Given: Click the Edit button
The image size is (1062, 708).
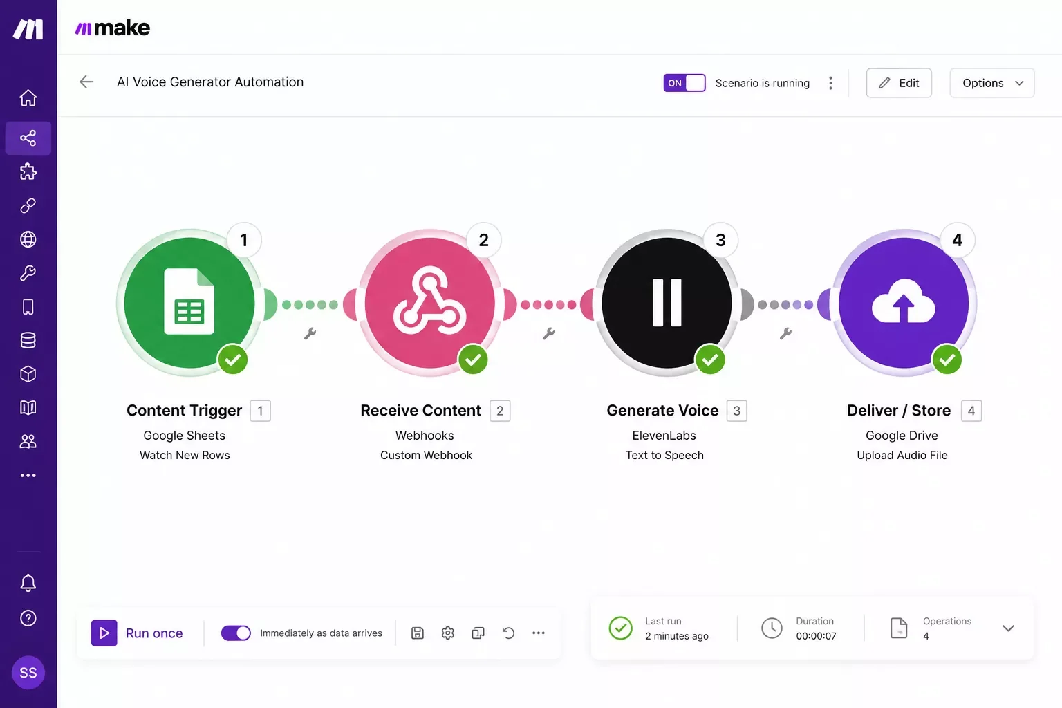Looking at the screenshot, I should [899, 83].
